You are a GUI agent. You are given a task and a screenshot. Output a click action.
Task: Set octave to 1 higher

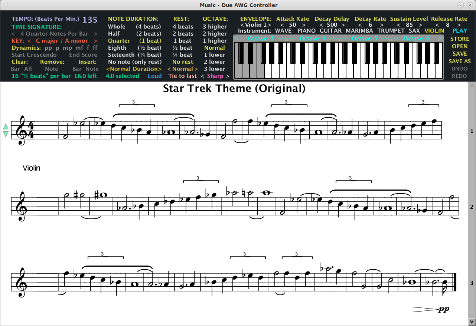pos(215,41)
